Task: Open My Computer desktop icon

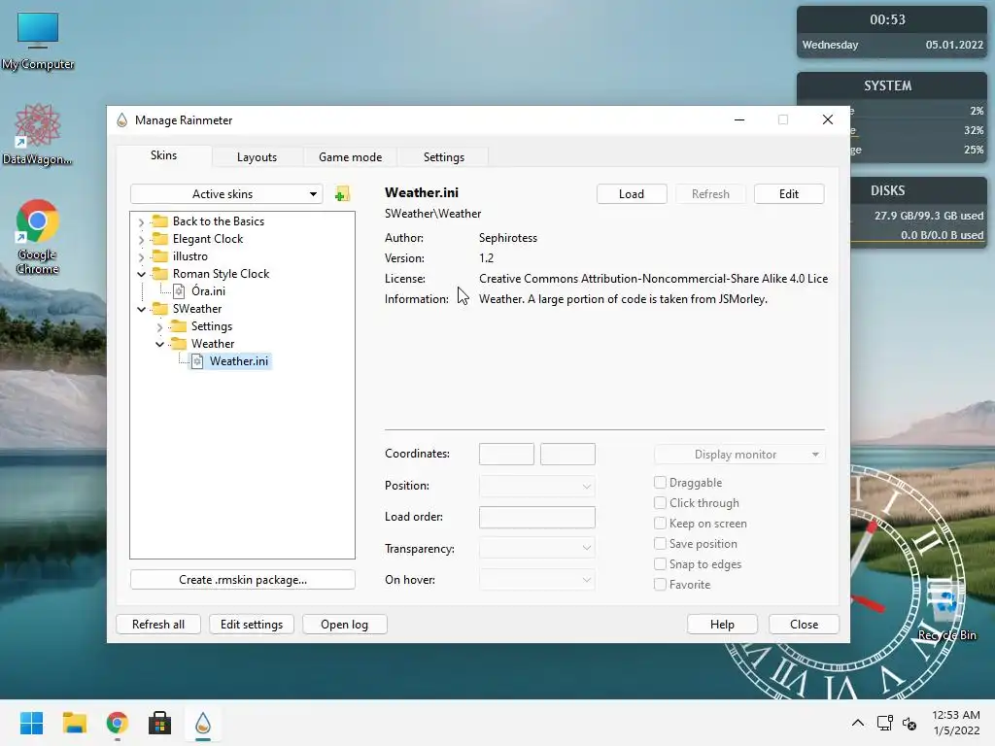Action: tap(38, 41)
